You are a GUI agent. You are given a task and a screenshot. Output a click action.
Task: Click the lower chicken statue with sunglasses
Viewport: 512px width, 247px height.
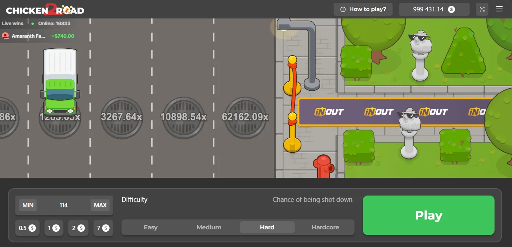point(409,133)
